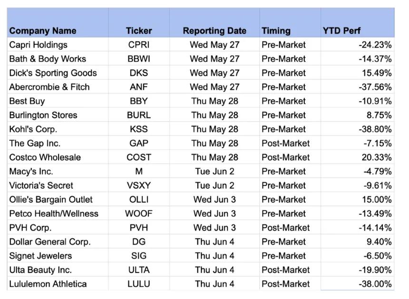This screenshot has height=299, width=409.
Task: Click the VSXY ticker cell
Action: (139, 185)
